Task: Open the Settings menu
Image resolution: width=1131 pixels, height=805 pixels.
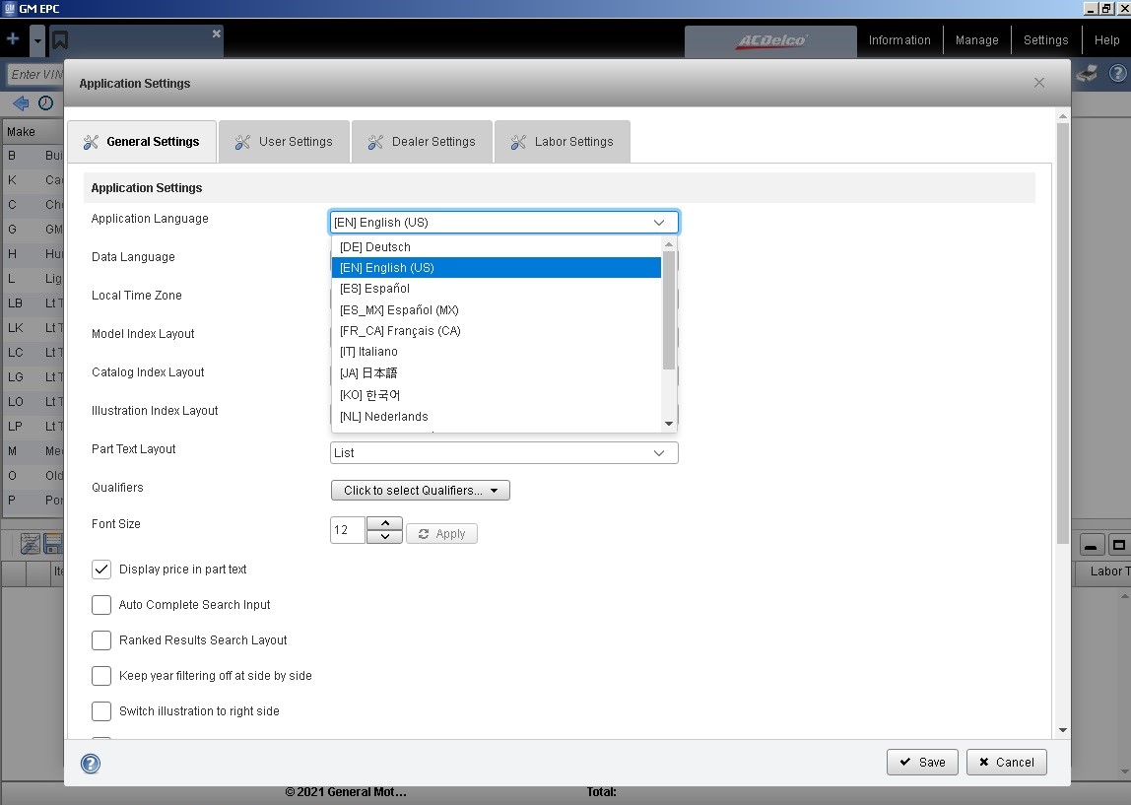Action: (x=1045, y=40)
